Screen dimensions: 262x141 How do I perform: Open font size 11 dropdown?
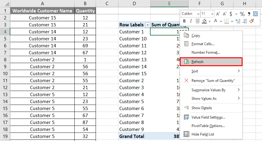coord(212,14)
